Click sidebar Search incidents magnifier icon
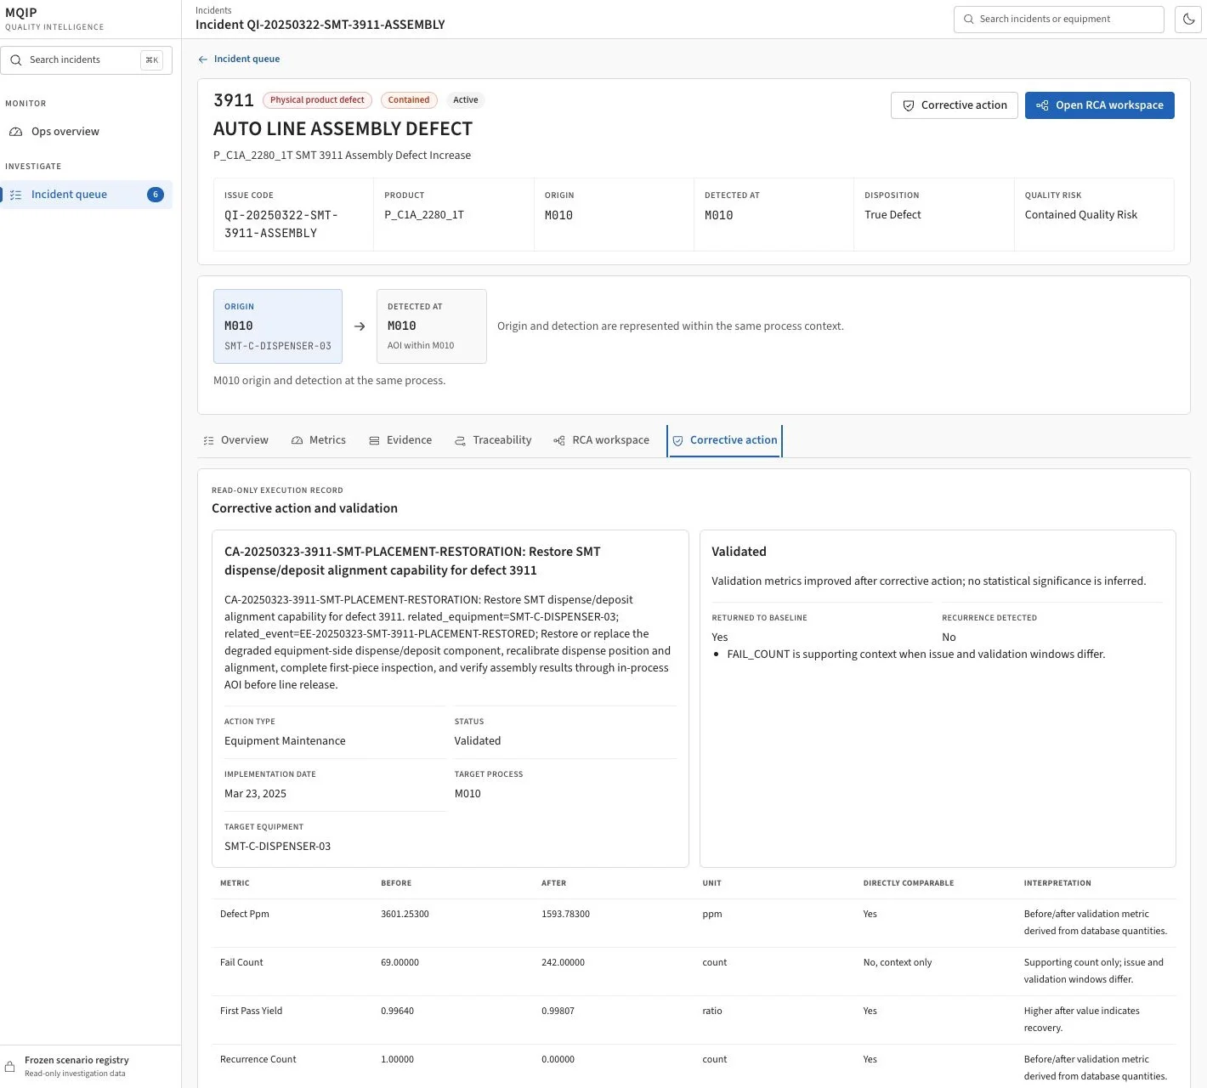Viewport: 1207px width, 1088px height. click(x=15, y=59)
